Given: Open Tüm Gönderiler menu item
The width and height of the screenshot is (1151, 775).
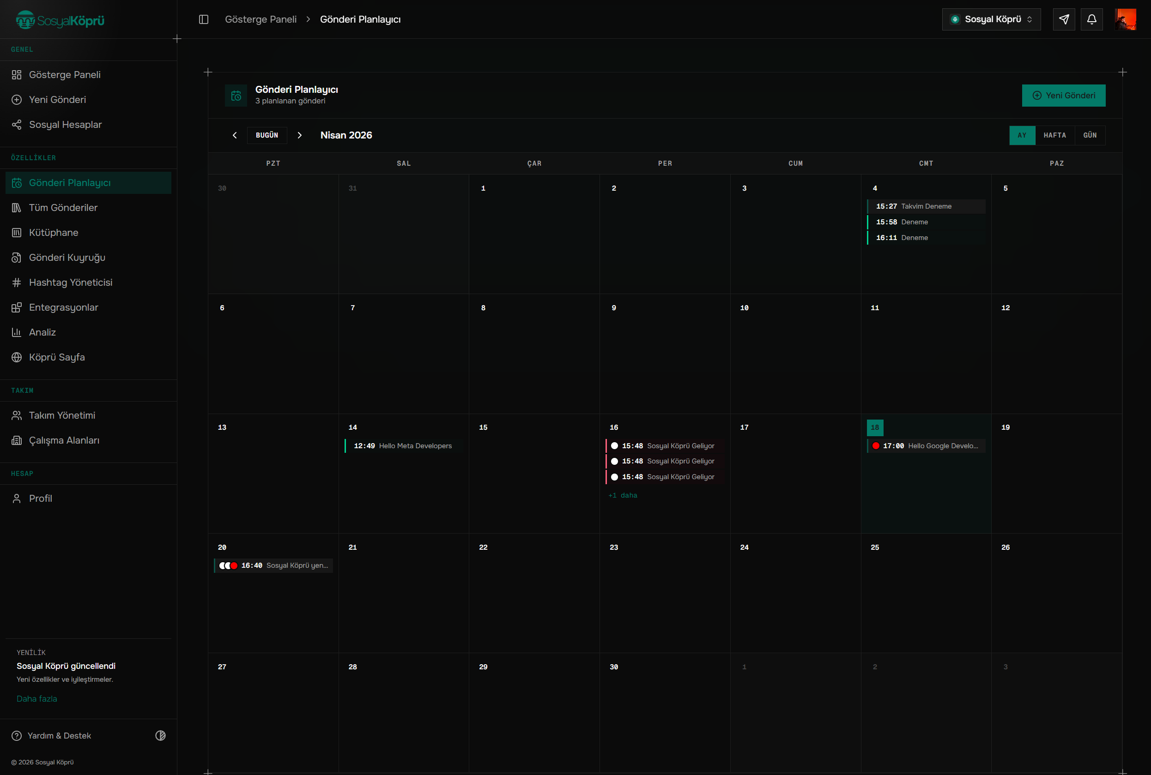Looking at the screenshot, I should [89, 208].
